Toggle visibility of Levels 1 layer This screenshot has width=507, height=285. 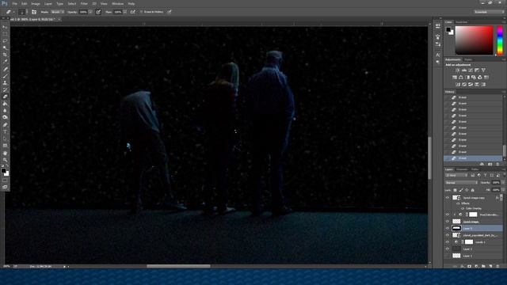tap(448, 242)
